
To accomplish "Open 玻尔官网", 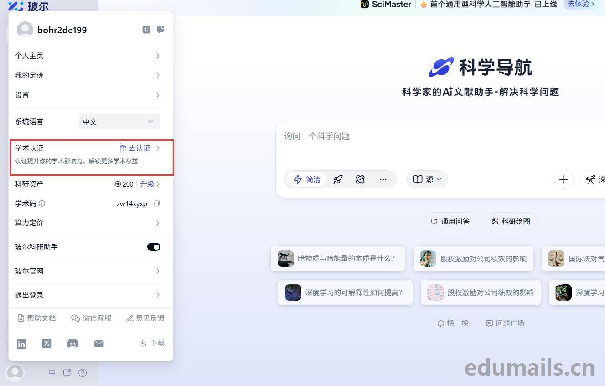I will [88, 271].
